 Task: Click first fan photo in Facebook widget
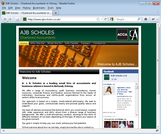tap(107, 124)
